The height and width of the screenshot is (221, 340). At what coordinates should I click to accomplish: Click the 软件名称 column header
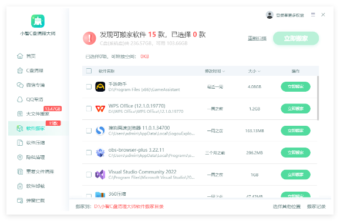point(106,71)
